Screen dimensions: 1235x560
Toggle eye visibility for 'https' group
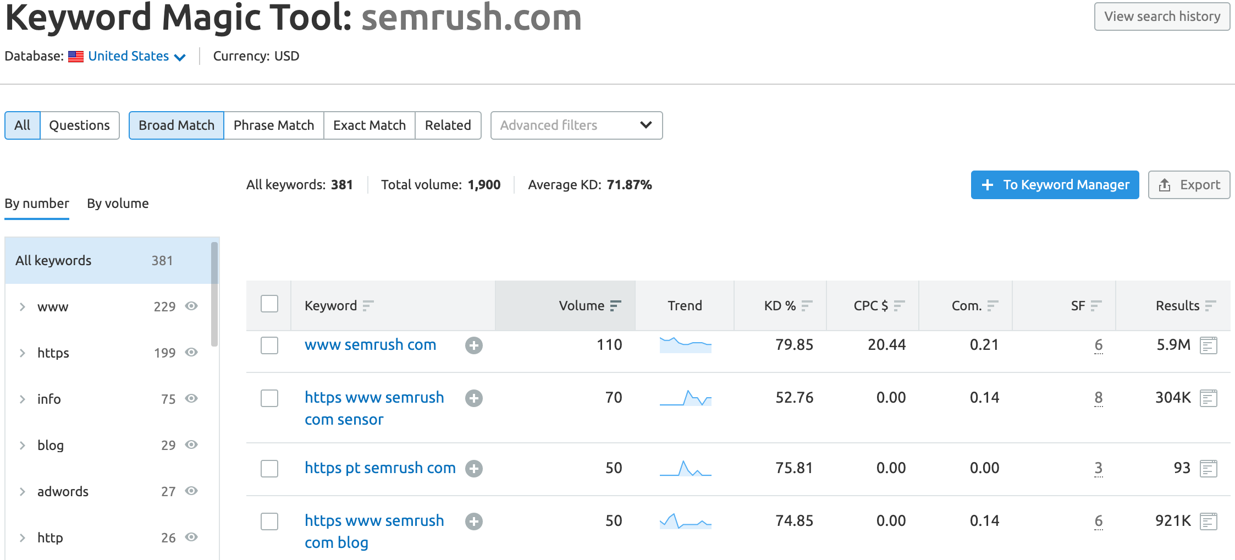(191, 352)
